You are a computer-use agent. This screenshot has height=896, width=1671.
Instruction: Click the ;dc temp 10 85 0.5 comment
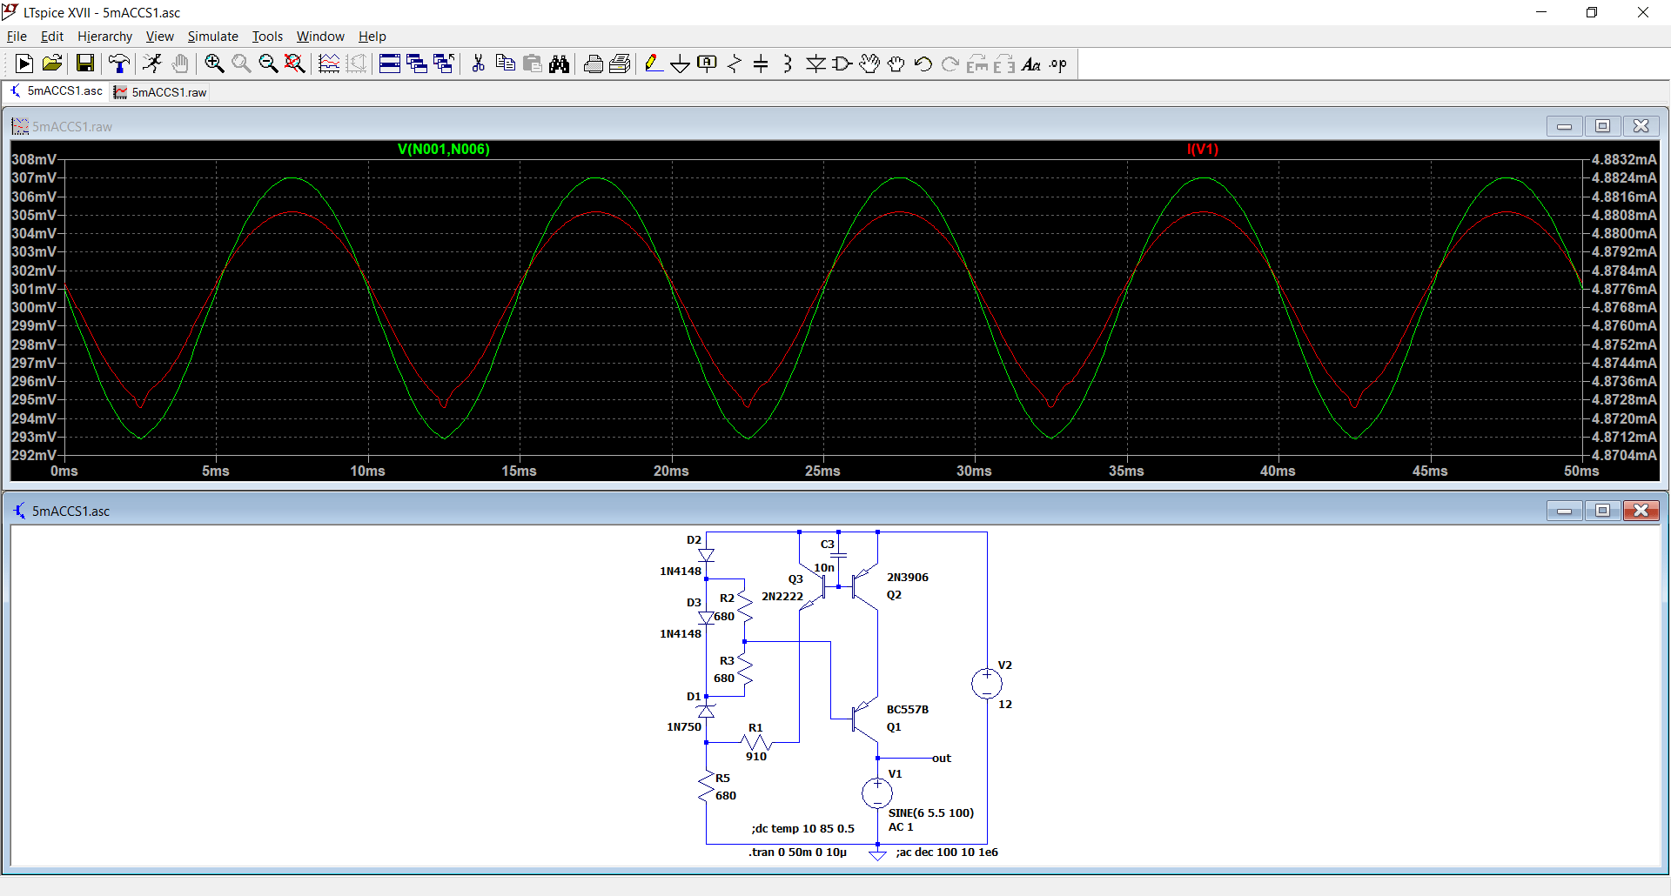click(x=803, y=829)
